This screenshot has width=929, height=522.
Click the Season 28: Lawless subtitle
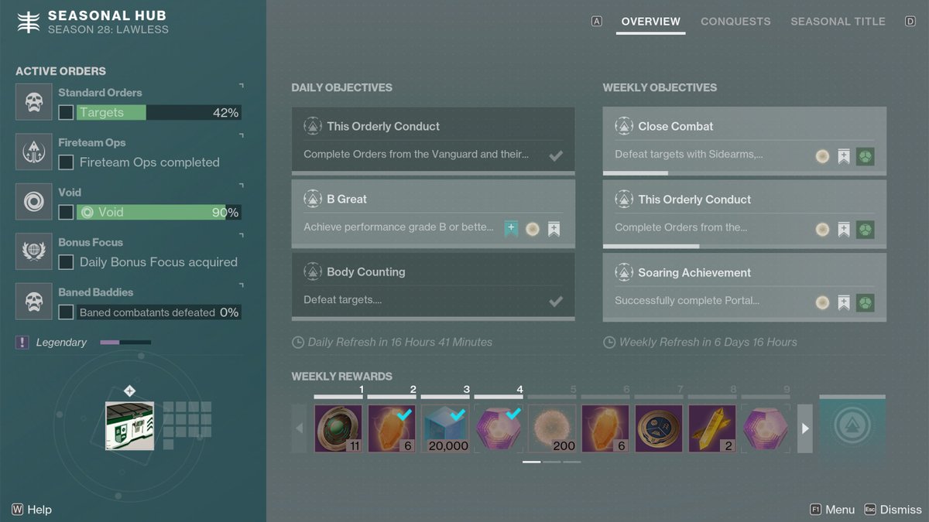click(108, 29)
